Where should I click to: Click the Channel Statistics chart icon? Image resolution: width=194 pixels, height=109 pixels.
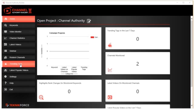coord(5,38)
